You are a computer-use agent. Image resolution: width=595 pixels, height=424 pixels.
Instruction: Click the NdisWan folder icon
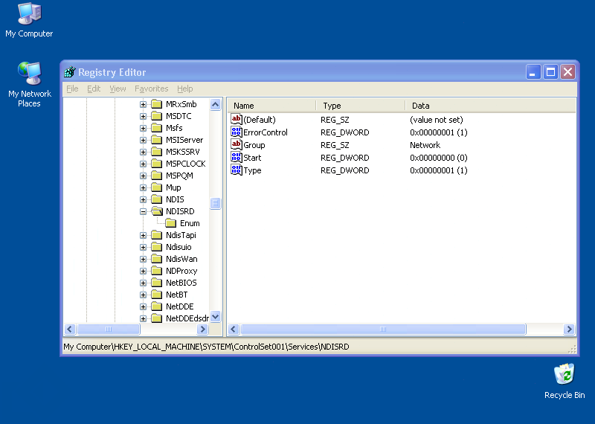tap(157, 259)
